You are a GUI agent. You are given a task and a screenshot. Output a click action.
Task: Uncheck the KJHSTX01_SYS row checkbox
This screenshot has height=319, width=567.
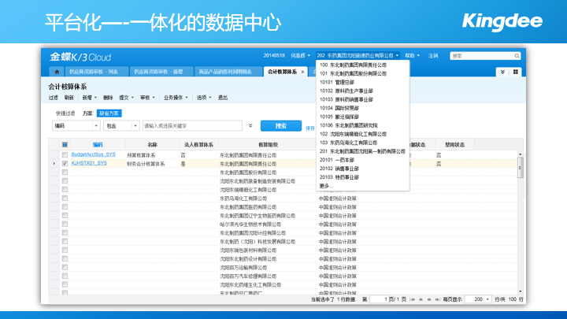(65, 164)
